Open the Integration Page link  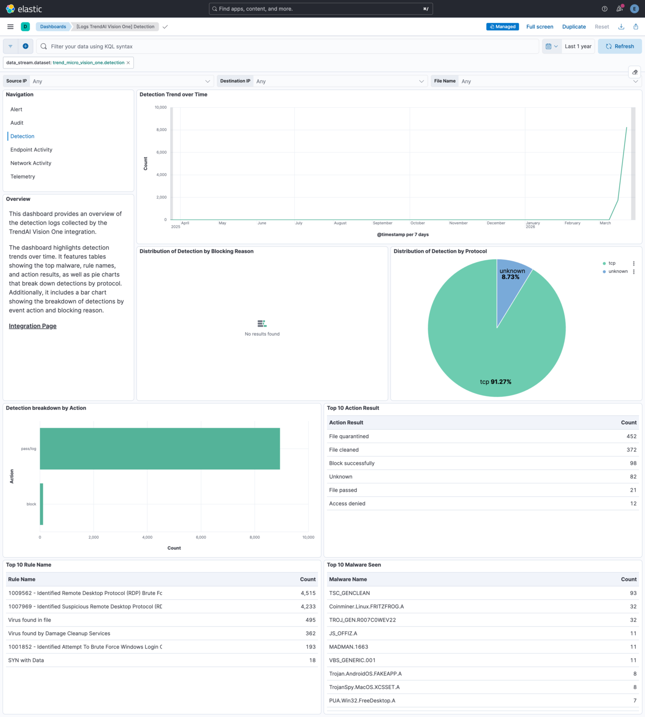(32, 326)
